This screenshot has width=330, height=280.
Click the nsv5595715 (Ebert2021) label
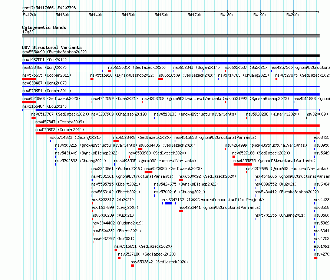(116, 184)
